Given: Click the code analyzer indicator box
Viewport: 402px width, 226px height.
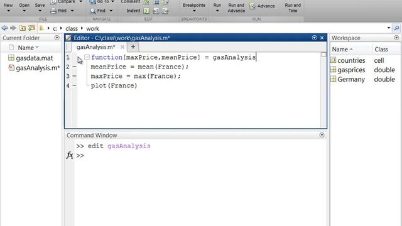Looking at the screenshot, I should (x=324, y=55).
